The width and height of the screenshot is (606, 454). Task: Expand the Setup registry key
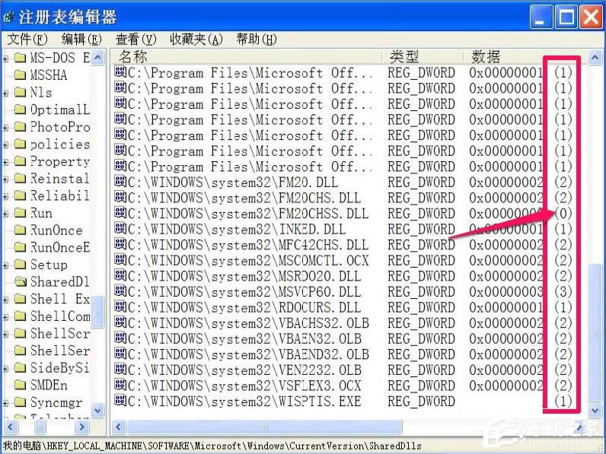pyautogui.click(x=6, y=265)
